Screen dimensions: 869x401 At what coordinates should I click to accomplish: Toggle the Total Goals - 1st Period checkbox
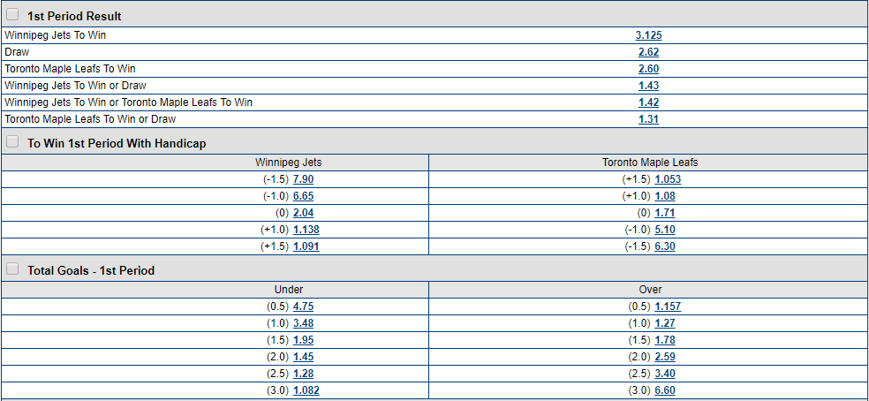coord(12,269)
